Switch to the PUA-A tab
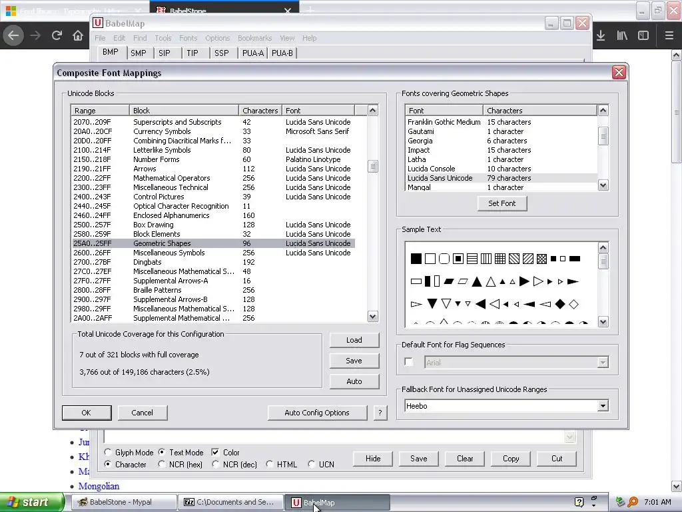The height and width of the screenshot is (512, 682). coord(253,53)
